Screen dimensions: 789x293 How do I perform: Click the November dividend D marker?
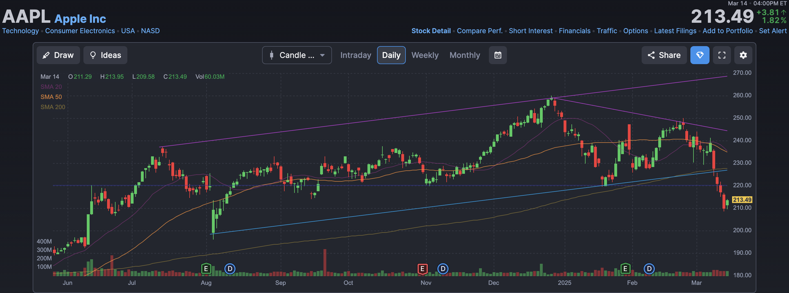443,269
